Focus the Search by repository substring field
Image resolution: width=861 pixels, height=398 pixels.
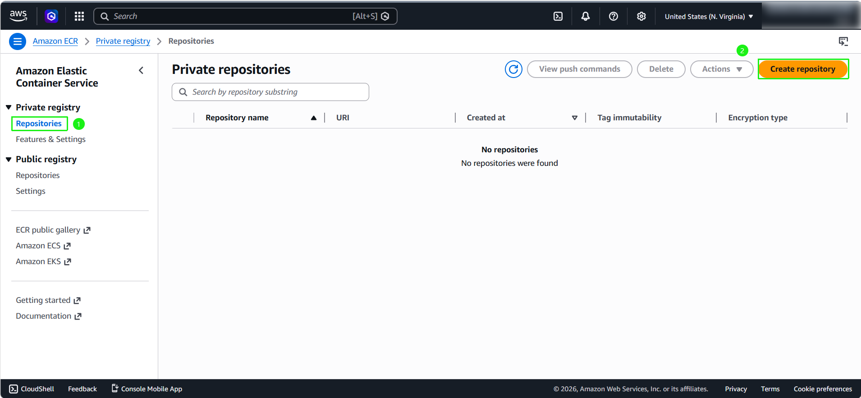pos(270,92)
